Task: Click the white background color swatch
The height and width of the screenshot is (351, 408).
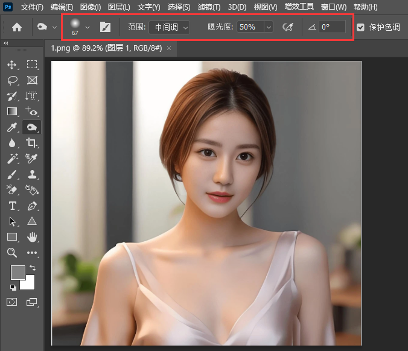Action: tap(30, 284)
